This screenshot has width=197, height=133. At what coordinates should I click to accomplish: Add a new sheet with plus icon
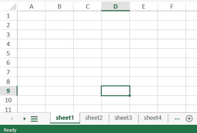[x=189, y=118]
